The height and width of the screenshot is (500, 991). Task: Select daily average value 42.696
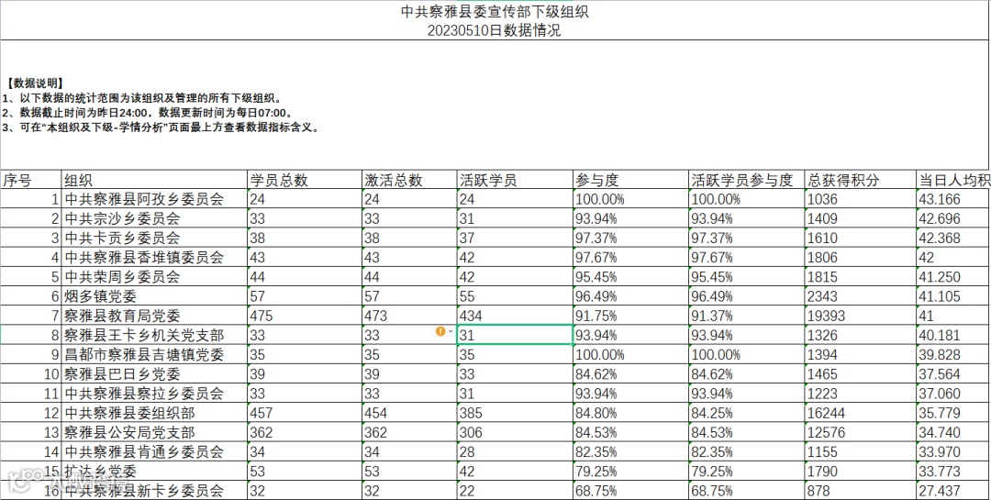[x=953, y=218]
